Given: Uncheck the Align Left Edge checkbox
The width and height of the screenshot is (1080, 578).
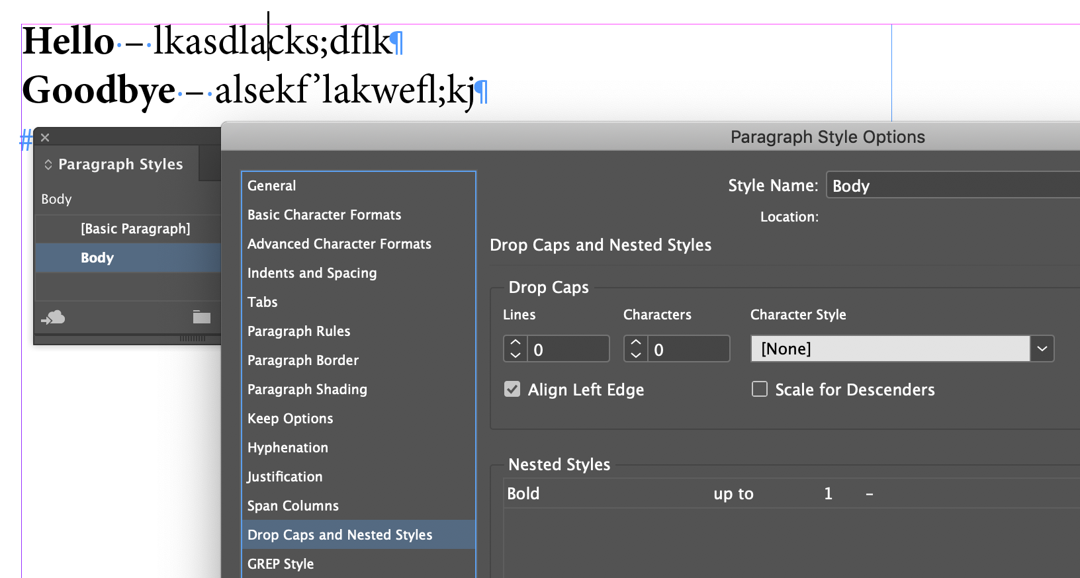Looking at the screenshot, I should coord(512,390).
